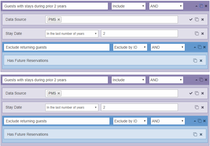Screen dimensions: 210x146
Task: Edit the first group name field
Action: (55, 6)
